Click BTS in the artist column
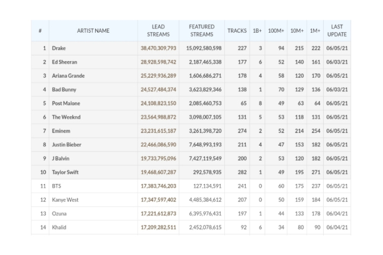Image resolution: width=383 pixels, height=255 pixels. pyautogui.click(x=57, y=186)
